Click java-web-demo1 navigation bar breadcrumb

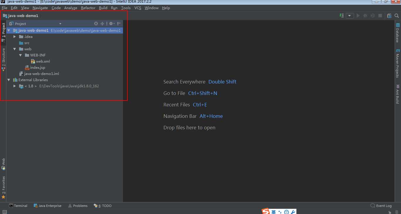[21, 16]
